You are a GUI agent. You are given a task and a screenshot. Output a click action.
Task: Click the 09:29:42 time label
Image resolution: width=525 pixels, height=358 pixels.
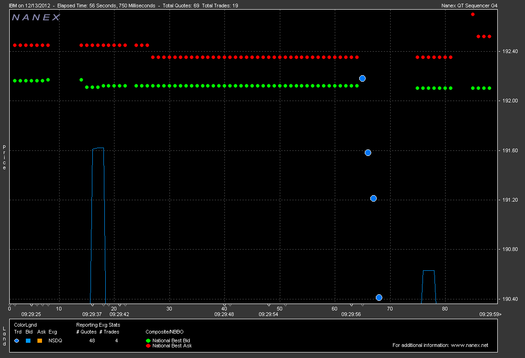coord(119,314)
